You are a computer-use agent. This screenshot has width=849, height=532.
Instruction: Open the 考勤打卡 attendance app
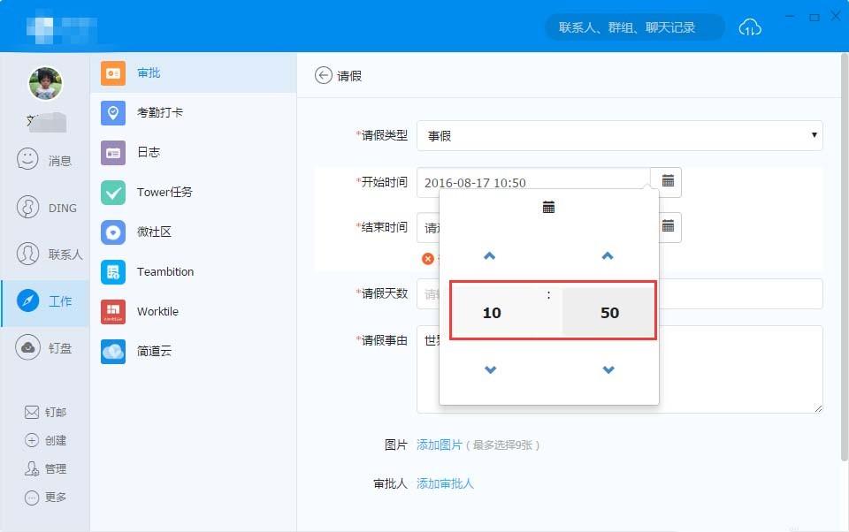click(159, 112)
